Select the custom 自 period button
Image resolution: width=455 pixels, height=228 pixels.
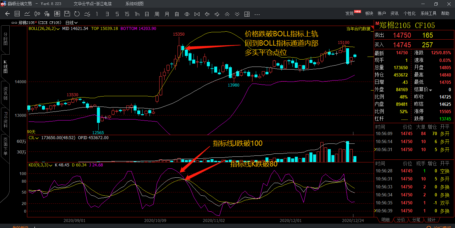pos(177,14)
